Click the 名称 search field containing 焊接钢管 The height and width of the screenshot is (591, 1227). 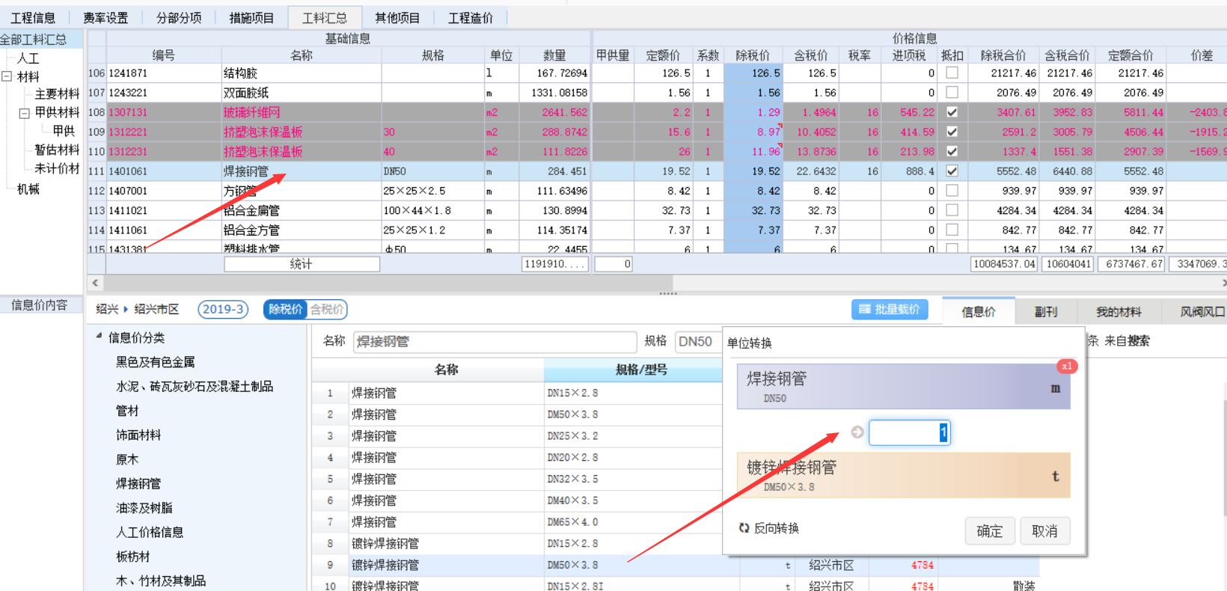[495, 342]
